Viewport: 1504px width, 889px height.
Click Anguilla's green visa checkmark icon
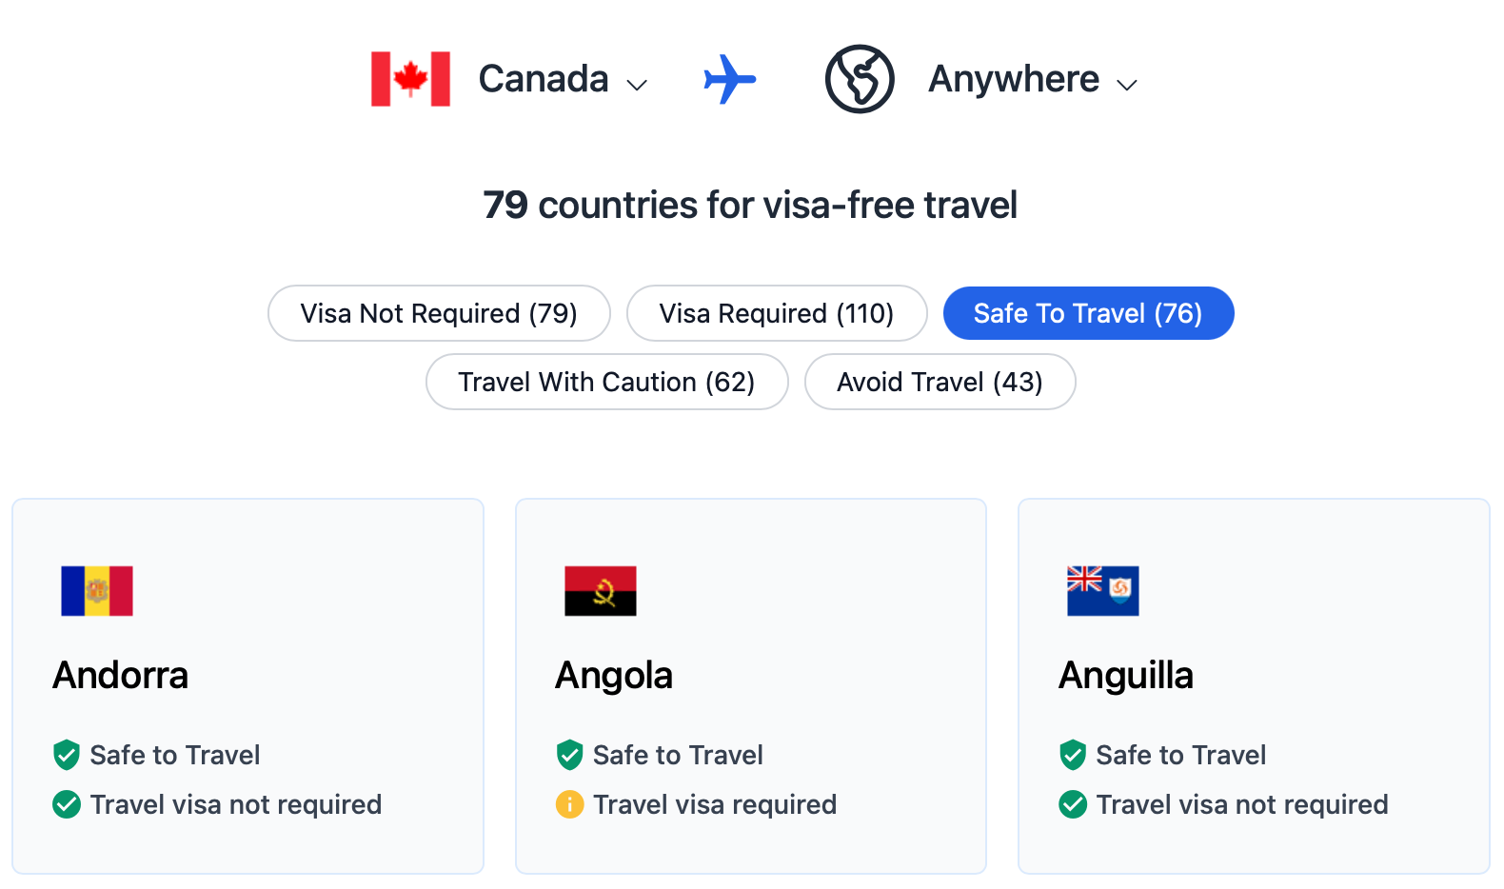pyautogui.click(x=1073, y=804)
